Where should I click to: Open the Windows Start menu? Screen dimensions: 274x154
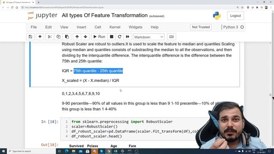[x=3, y=151]
